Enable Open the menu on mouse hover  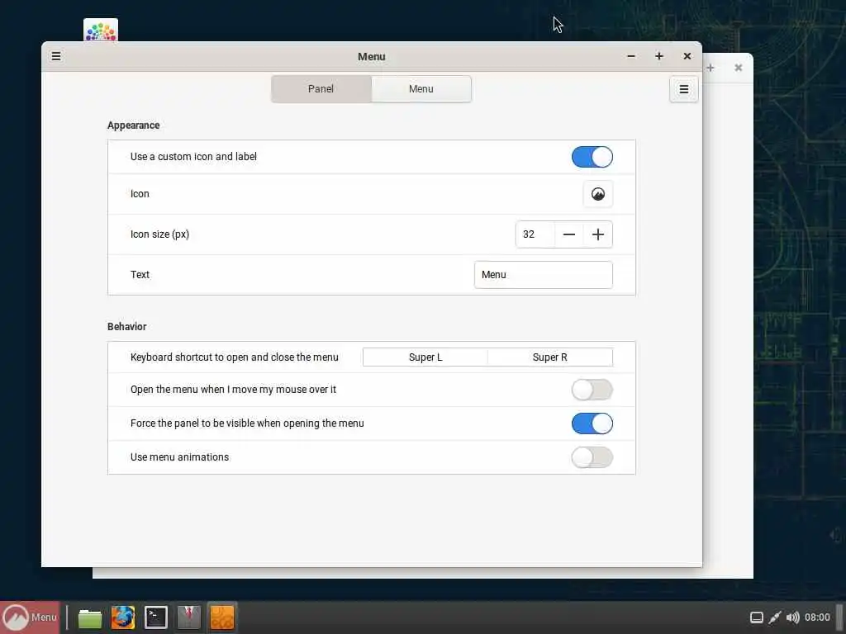(x=592, y=390)
